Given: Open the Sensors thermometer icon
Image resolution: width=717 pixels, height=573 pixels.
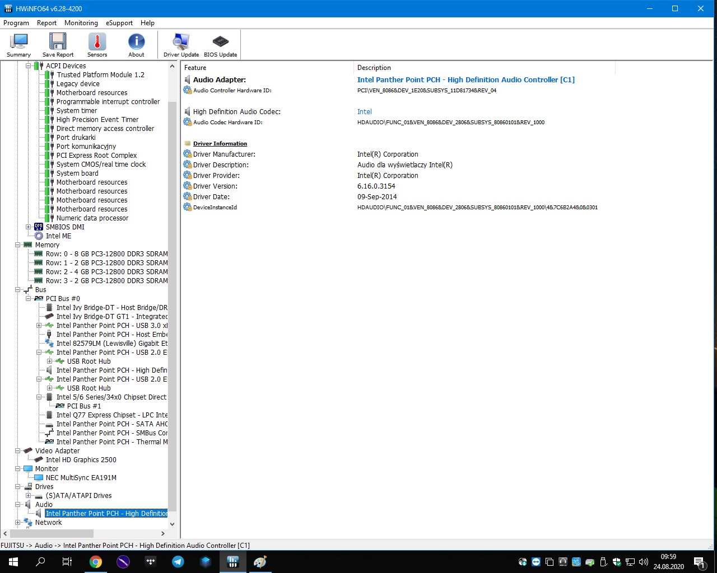Looking at the screenshot, I should 97,45.
